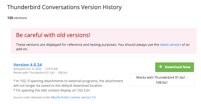The width and height of the screenshot is (201, 104).
Task: Click the 'Source code released under' text
Action: [32, 97]
